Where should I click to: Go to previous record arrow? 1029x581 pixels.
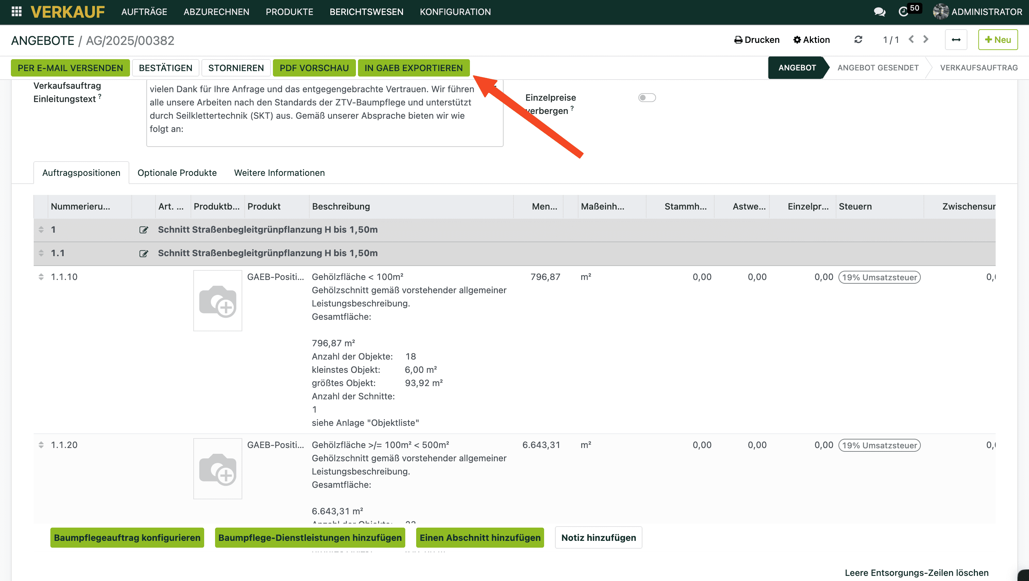(x=911, y=39)
